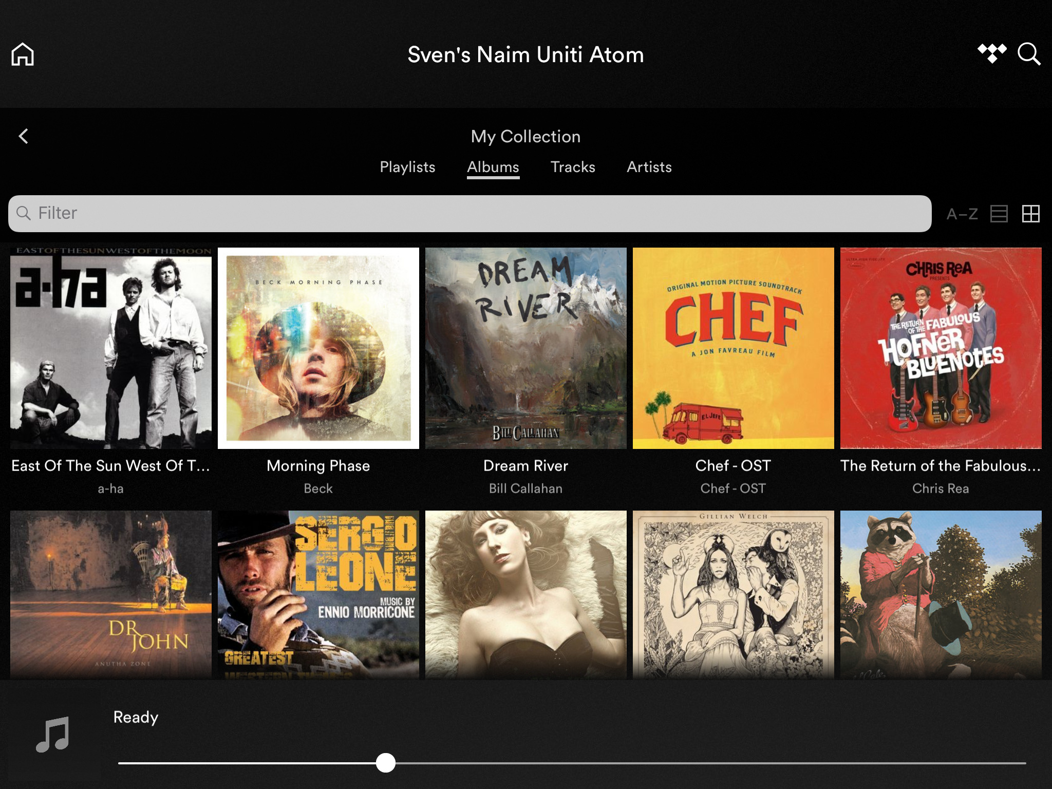Switch to grid view layout
Screen dimensions: 1052x789
point(1030,214)
